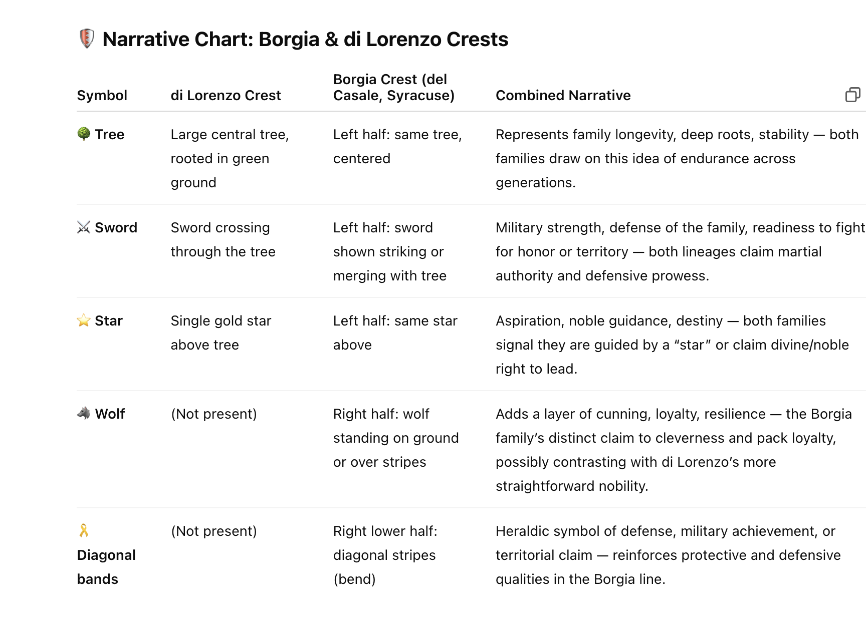Click the Wolf row label
The image size is (867, 626).
pos(110,414)
